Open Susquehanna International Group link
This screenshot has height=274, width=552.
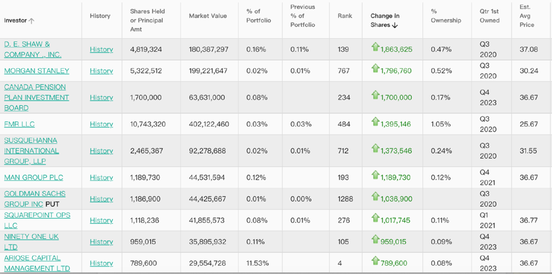tap(31, 151)
